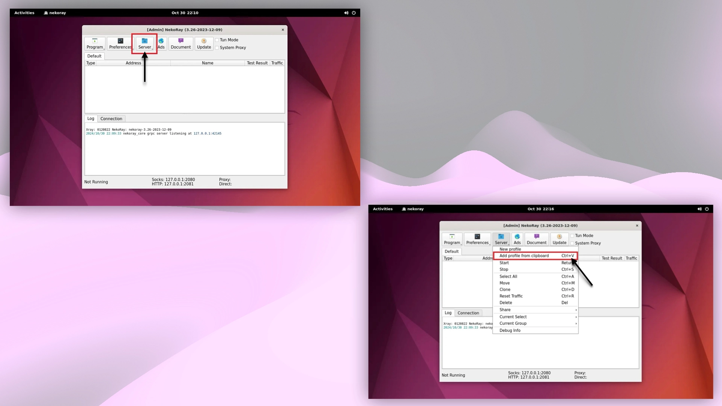
Task: Click the volume icon in the top bar
Action: coord(346,12)
